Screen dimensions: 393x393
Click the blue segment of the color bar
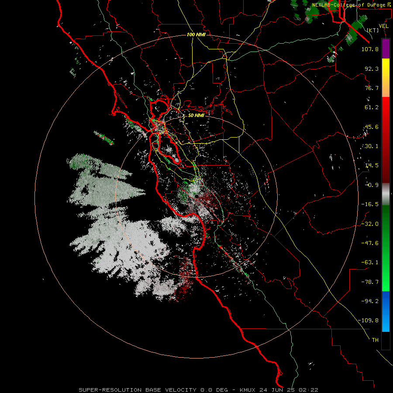pyautogui.click(x=386, y=311)
